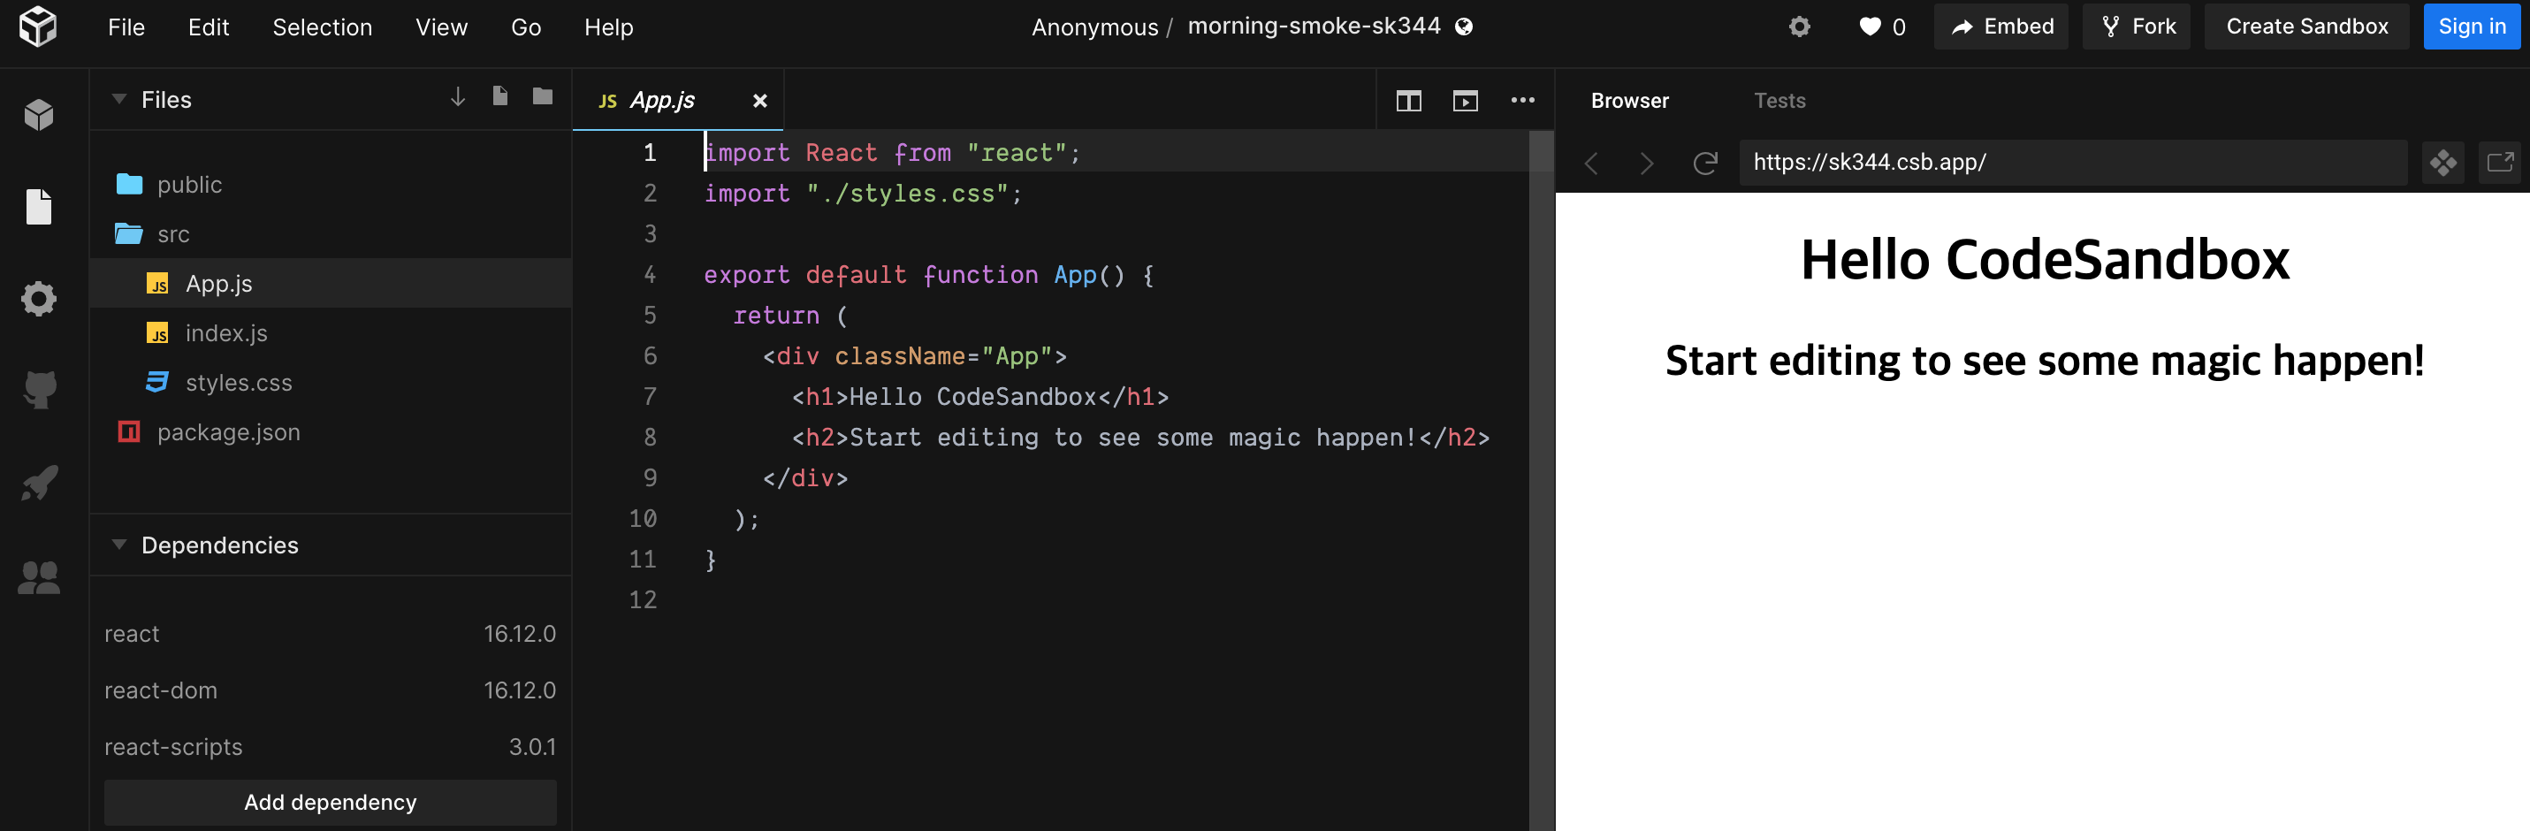Open the Selection menu
This screenshot has width=2530, height=831.
click(322, 27)
